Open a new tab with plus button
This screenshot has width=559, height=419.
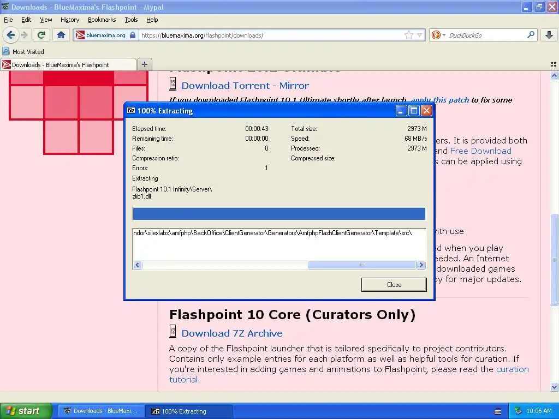tap(144, 64)
